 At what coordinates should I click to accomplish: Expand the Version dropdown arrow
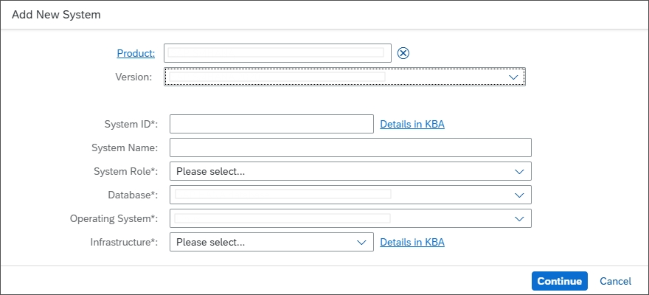[514, 77]
